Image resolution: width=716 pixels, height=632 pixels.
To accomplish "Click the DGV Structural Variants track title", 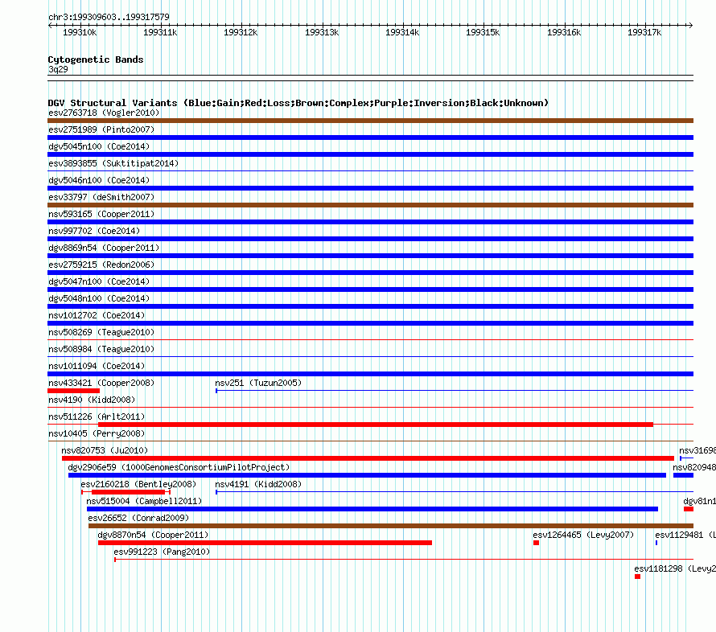I will pos(298,103).
